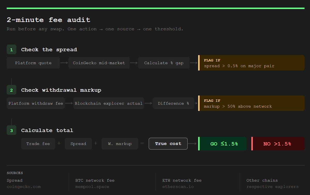Toggle the spread > 0.5% flag warning

251,63
